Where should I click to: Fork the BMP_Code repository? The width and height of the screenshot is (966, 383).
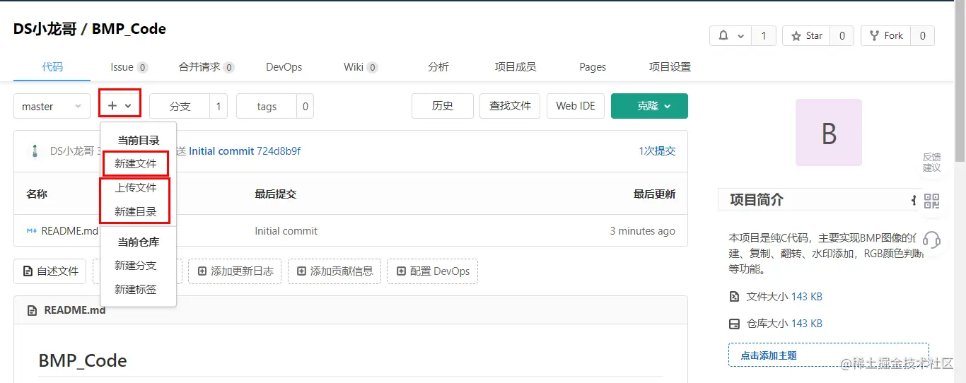[885, 36]
